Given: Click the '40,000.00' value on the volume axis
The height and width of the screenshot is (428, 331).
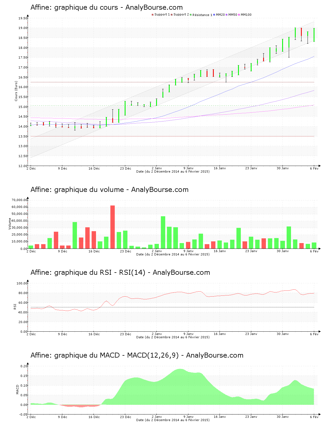Looking at the screenshot, I should 20,221.
